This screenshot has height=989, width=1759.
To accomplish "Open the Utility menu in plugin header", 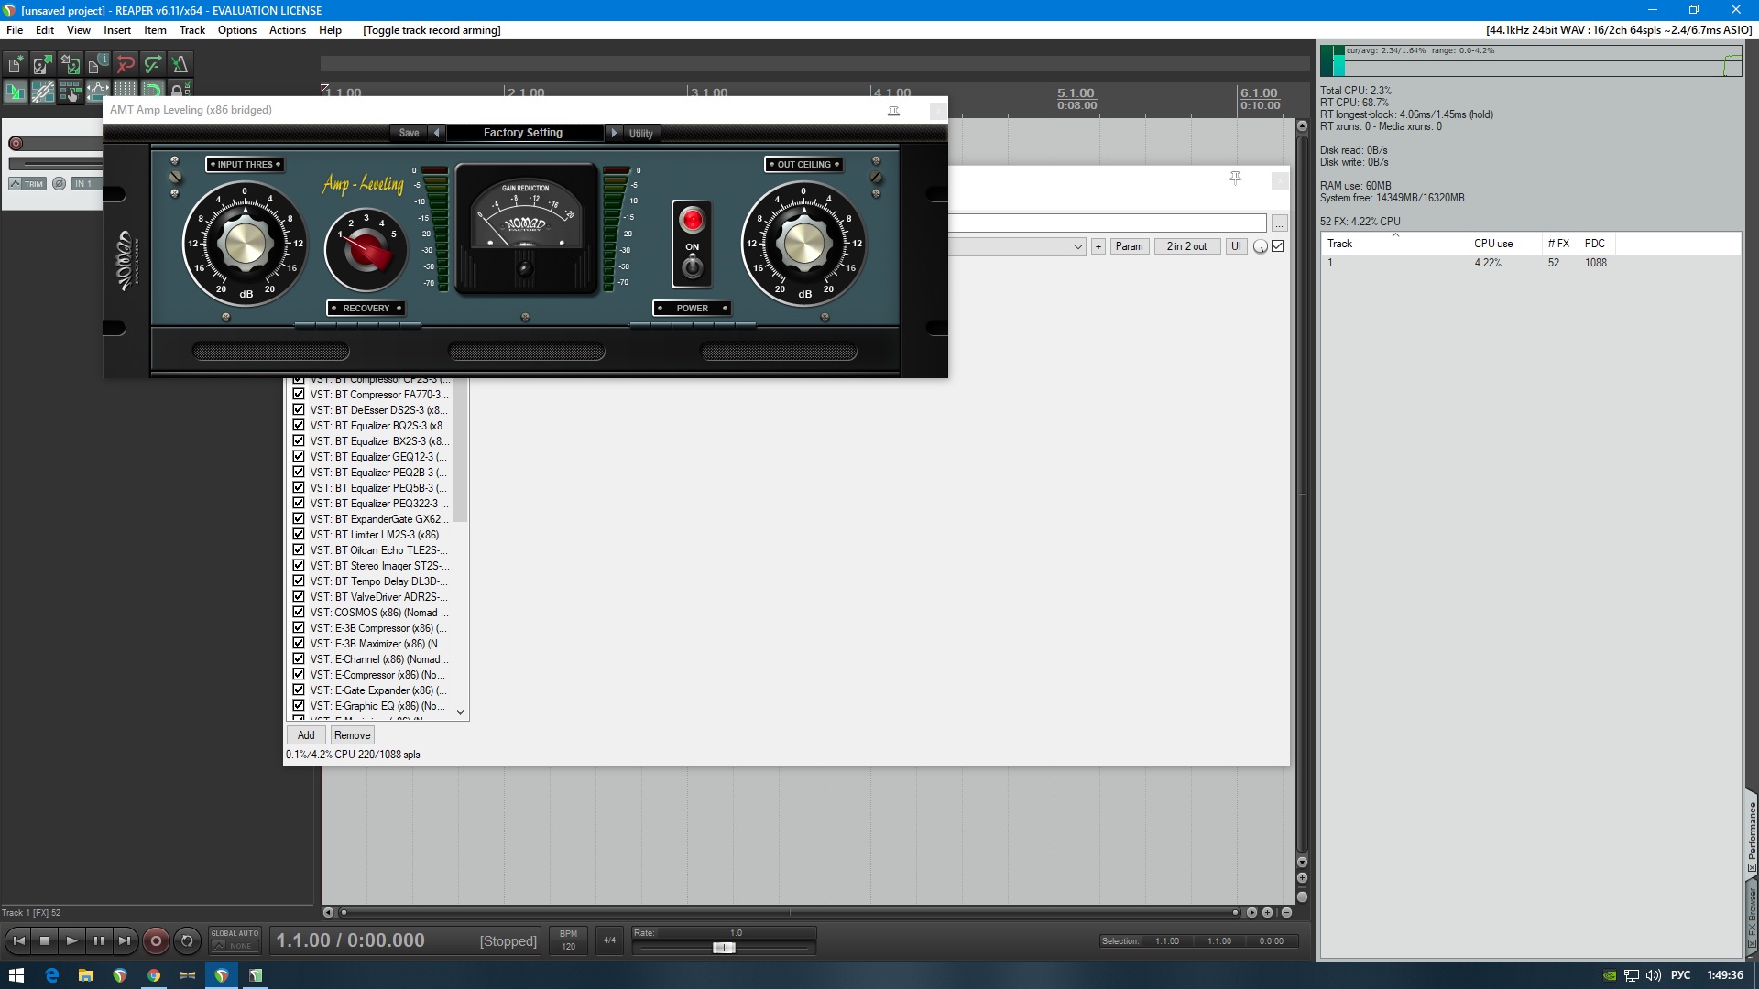I will [640, 134].
